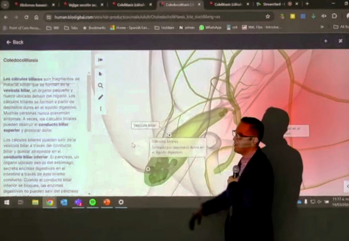Select the hotspot marker below Vesícula biliar

click(169, 135)
